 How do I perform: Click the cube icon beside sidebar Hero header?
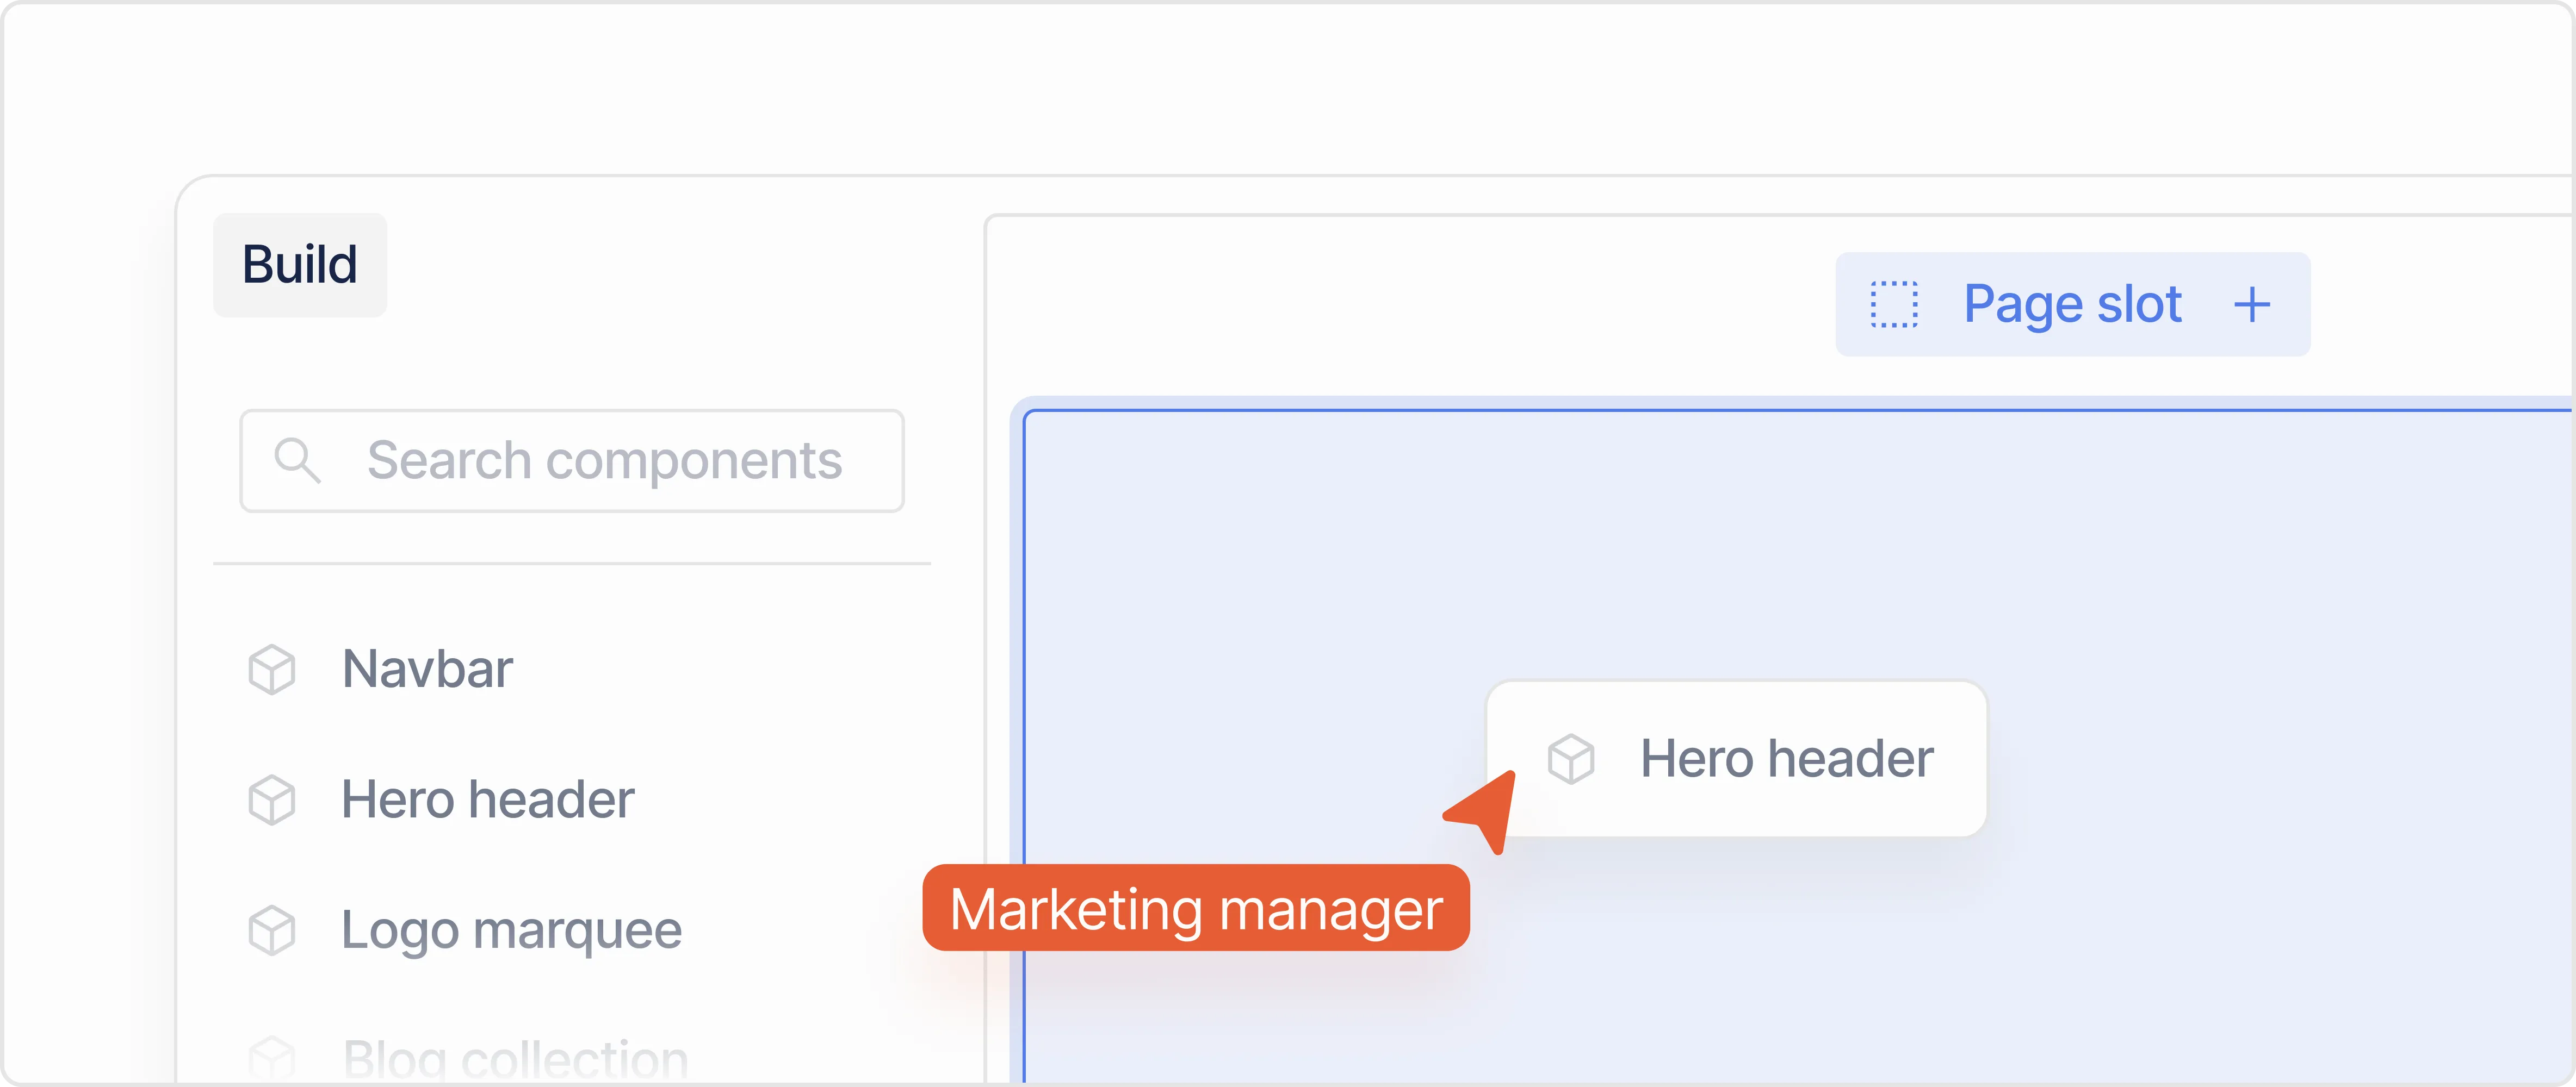272,800
